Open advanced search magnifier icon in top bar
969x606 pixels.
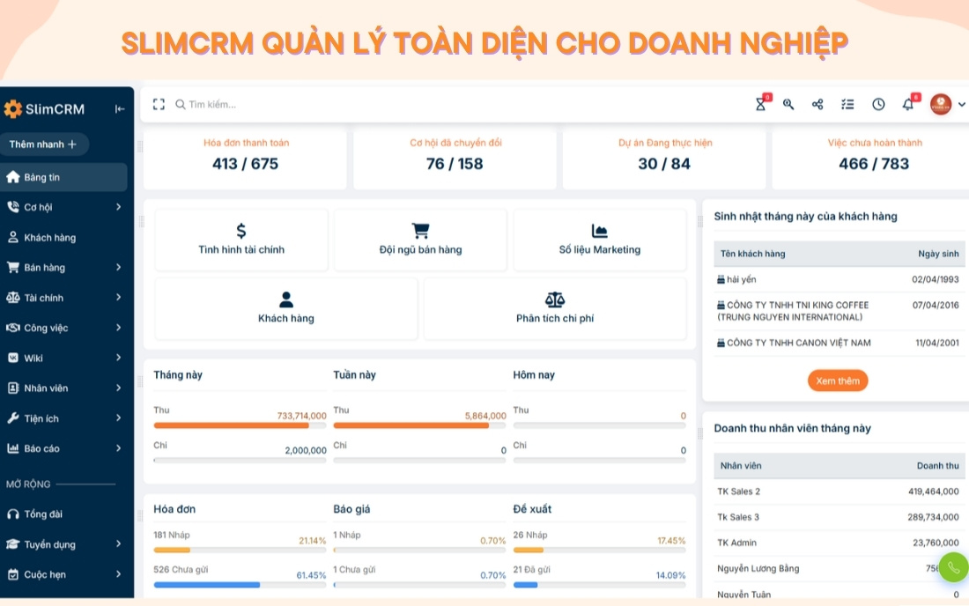point(788,105)
